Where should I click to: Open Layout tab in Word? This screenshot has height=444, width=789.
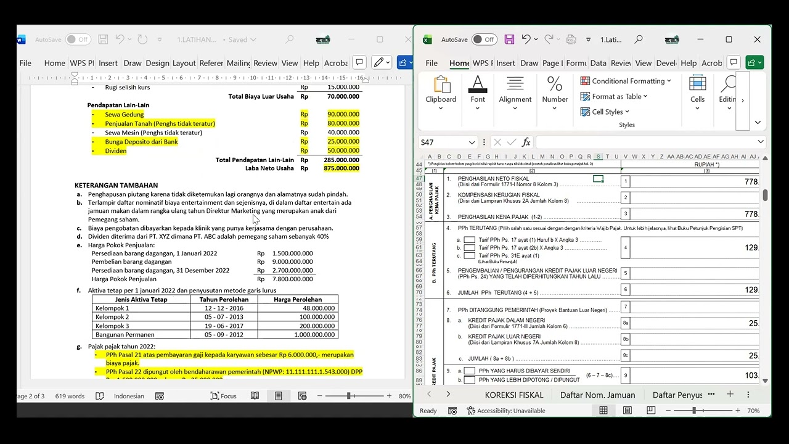(x=184, y=63)
